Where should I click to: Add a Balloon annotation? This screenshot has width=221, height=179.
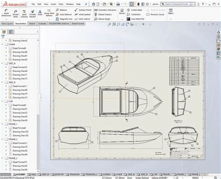[x=61, y=10]
